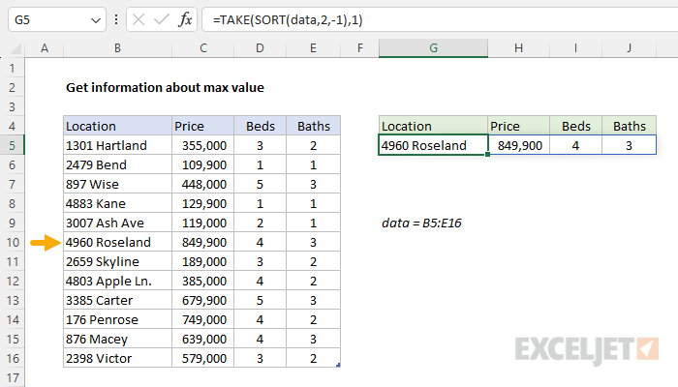Image resolution: width=678 pixels, height=387 pixels.
Task: Click the 'Price' header in column H
Action: (x=519, y=126)
